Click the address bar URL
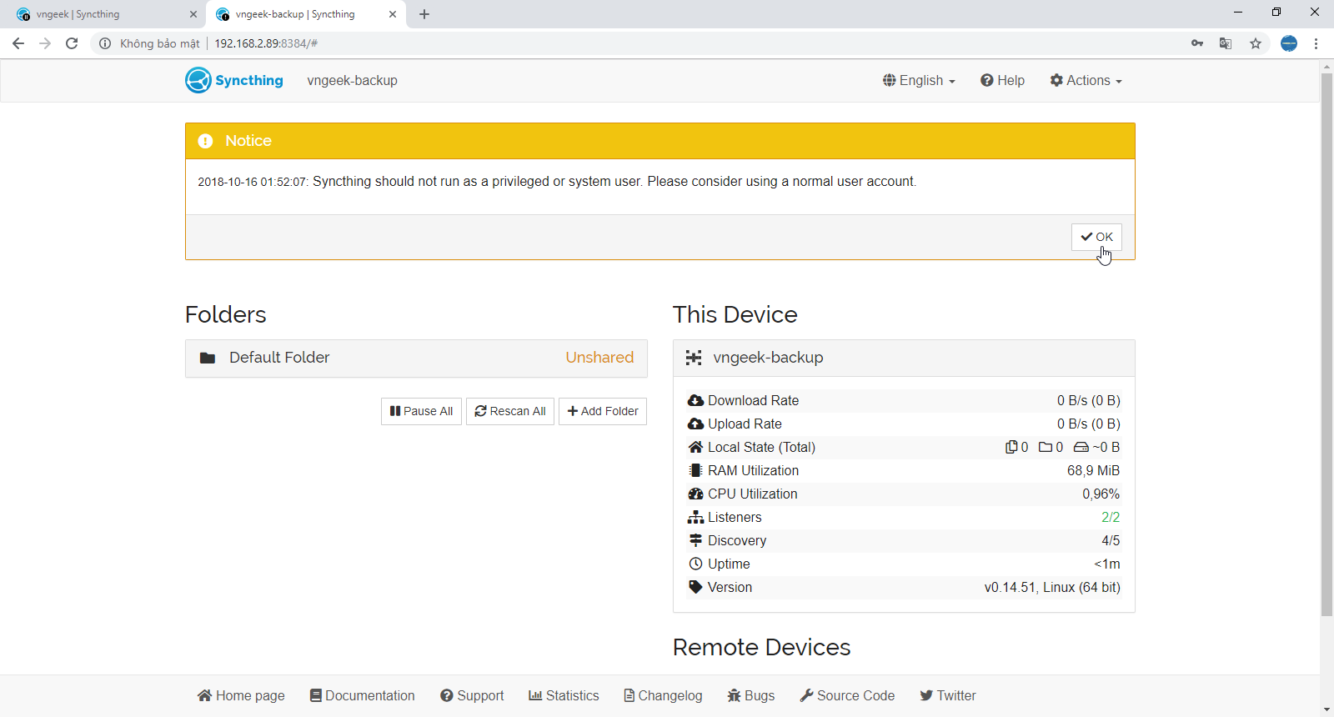The height and width of the screenshot is (717, 1334). [266, 43]
